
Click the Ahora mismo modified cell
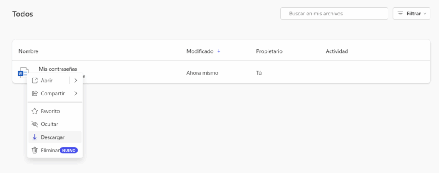[x=202, y=73]
